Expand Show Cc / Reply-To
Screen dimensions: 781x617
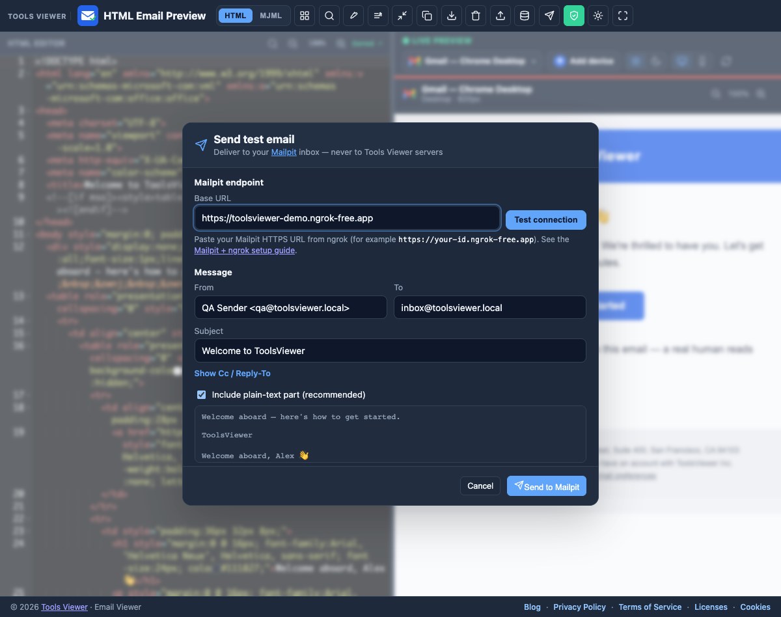[x=232, y=373]
